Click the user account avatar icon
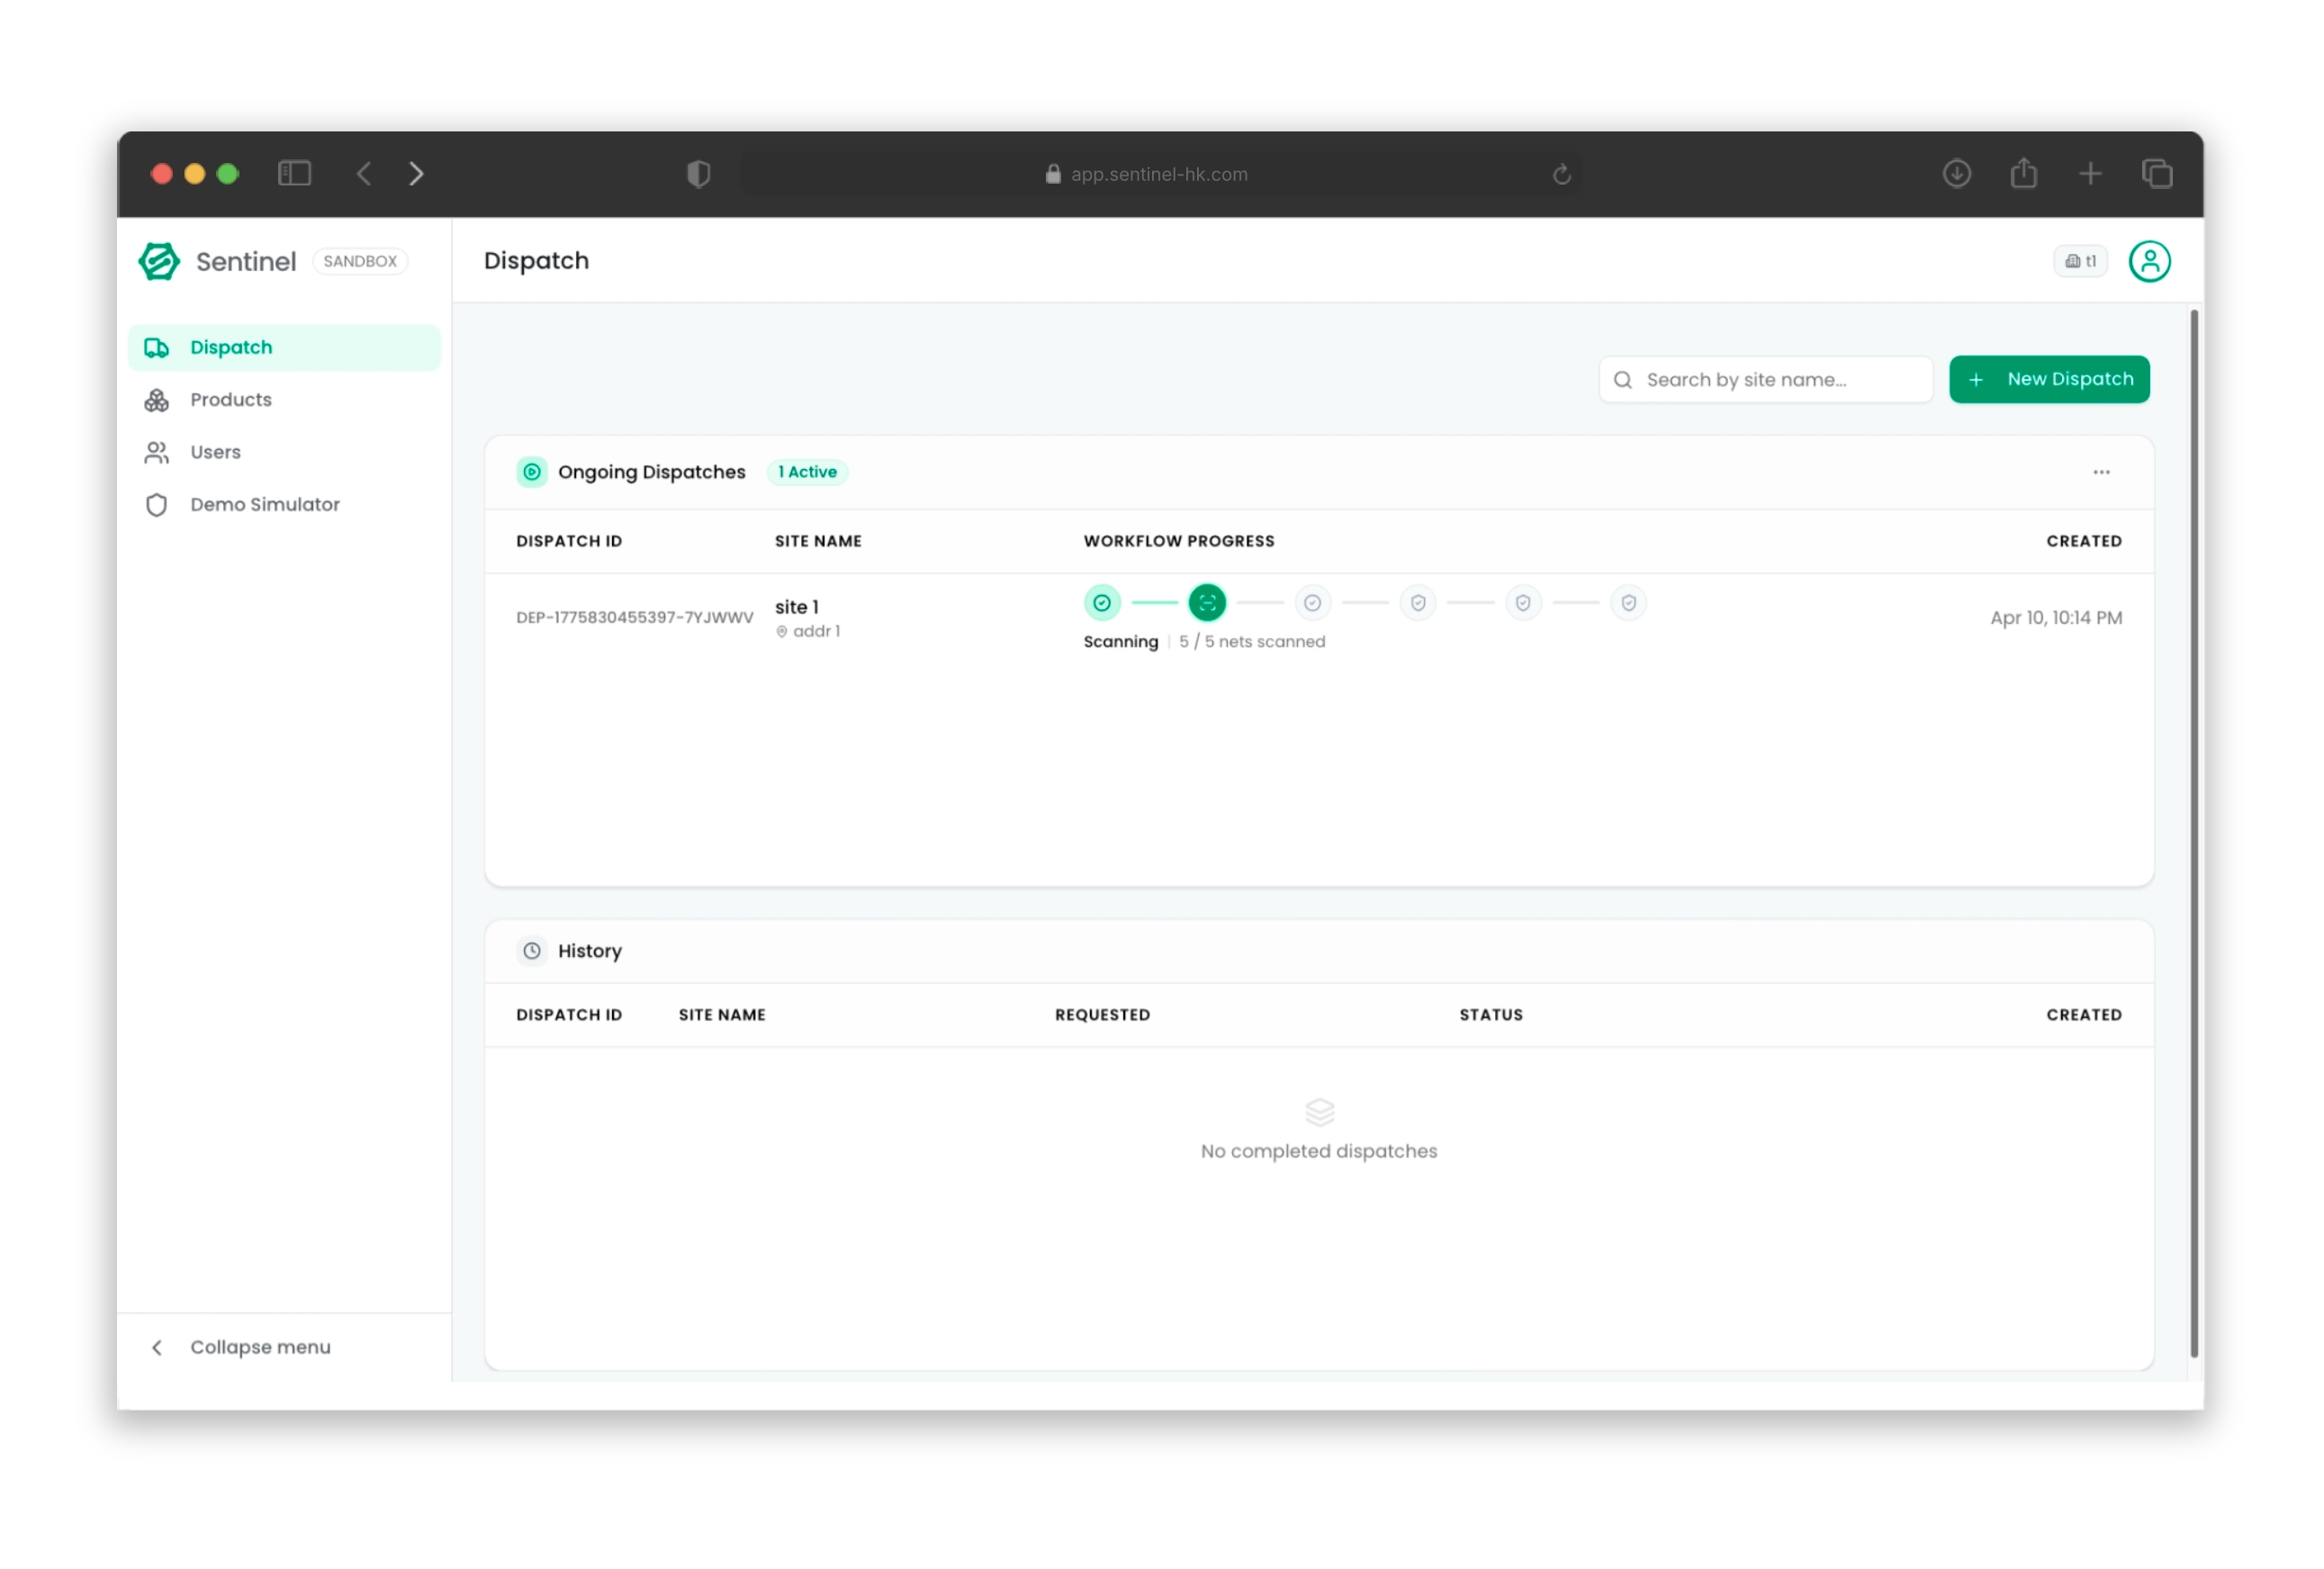The height and width of the screenshot is (1569, 2324). coord(2150,261)
